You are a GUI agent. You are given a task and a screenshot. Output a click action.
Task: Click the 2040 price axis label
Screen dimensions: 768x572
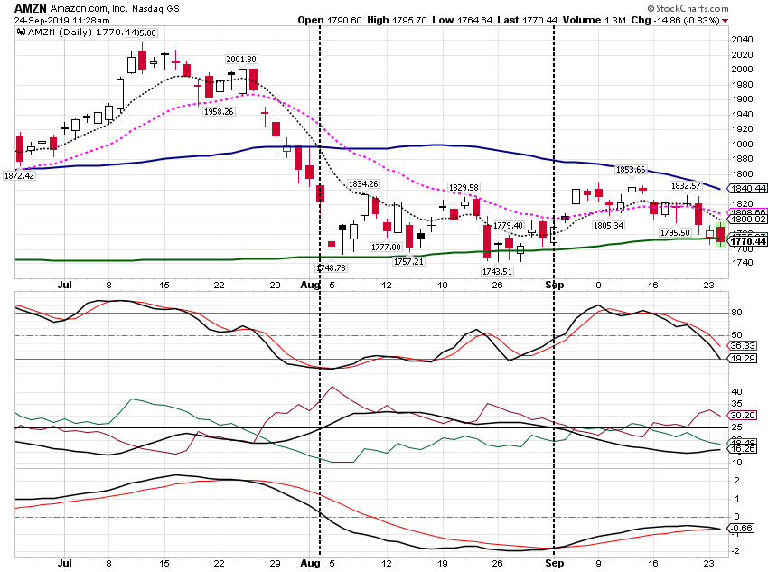[x=742, y=40]
